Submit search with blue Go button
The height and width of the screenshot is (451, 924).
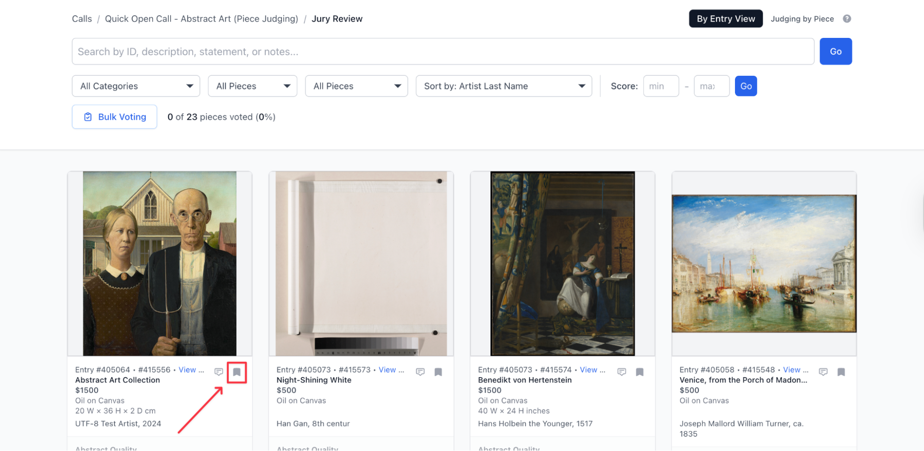click(836, 51)
